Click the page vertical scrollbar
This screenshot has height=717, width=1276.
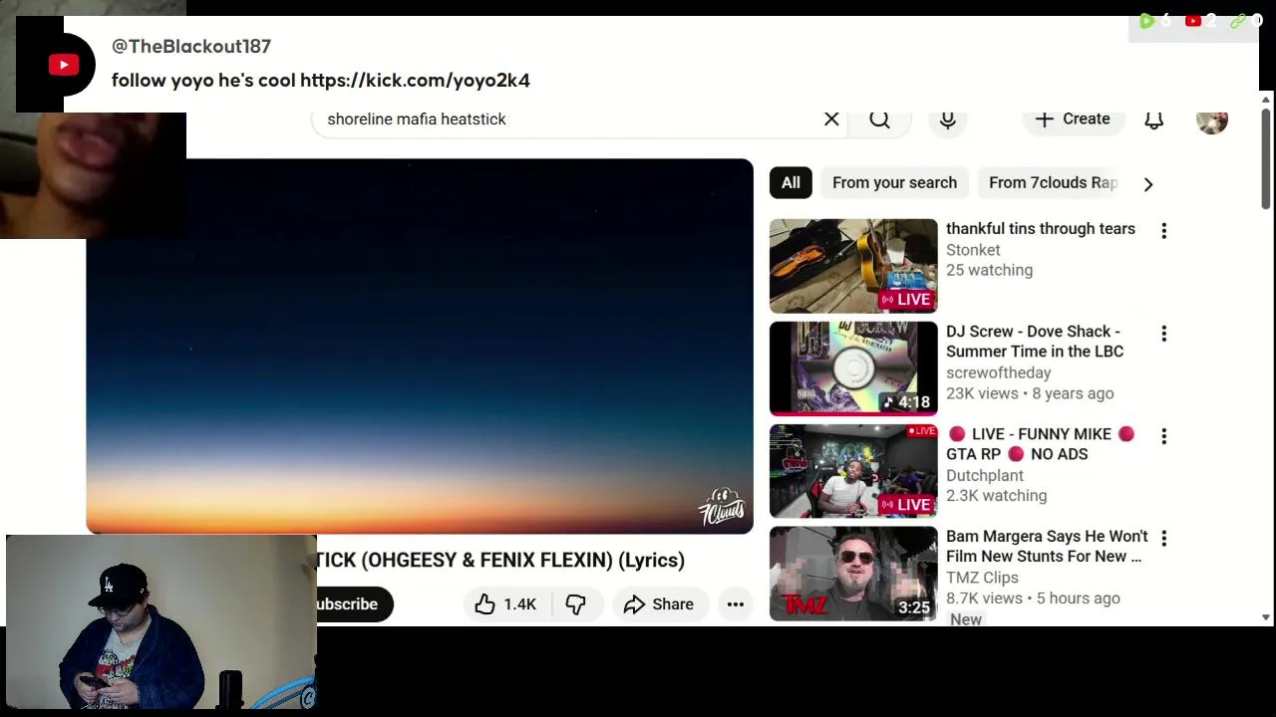point(1266,157)
